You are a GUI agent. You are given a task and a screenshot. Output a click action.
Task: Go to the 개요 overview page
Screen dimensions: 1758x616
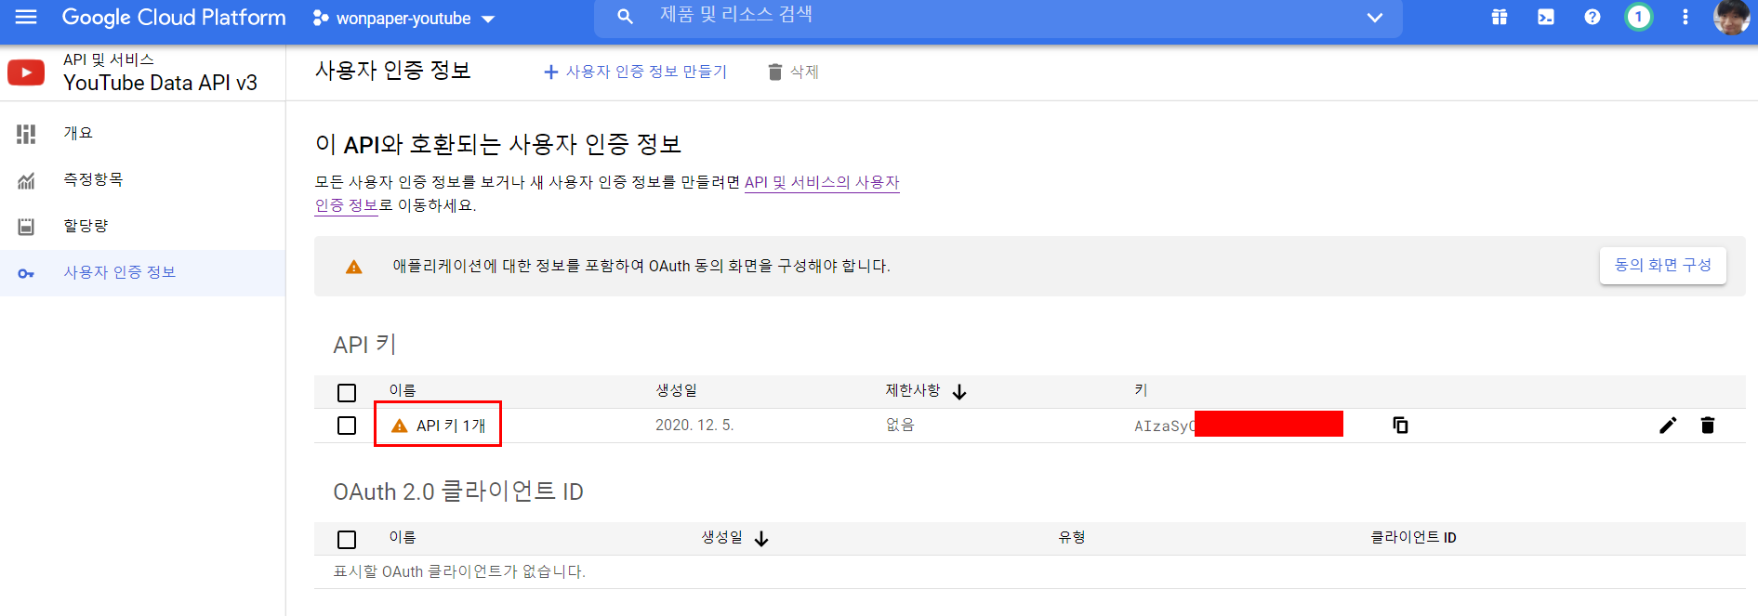click(78, 133)
